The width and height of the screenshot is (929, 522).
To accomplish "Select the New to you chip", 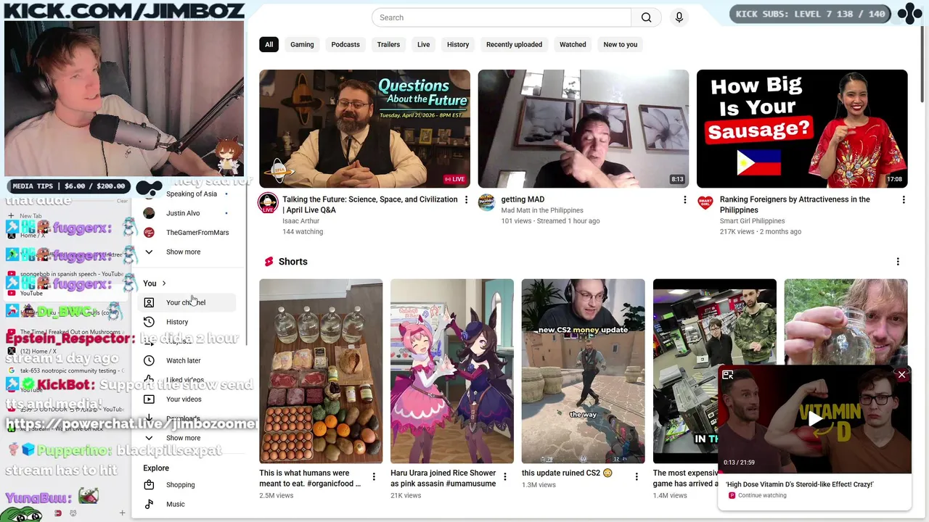I will tap(621, 44).
